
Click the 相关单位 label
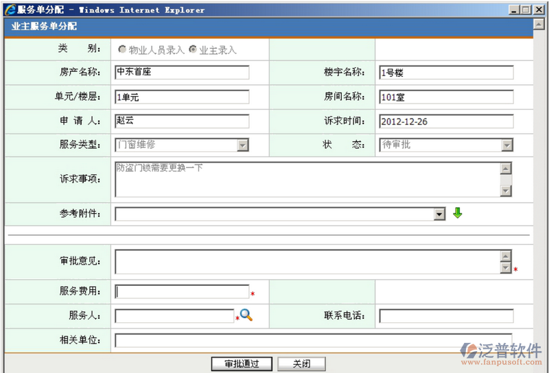(x=80, y=340)
